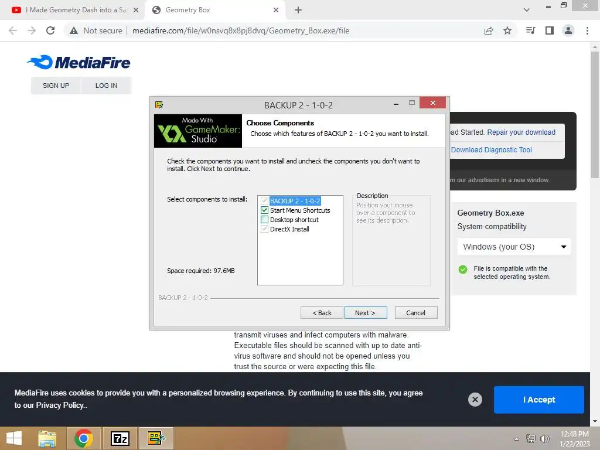
Task: Close the BACKUP 2 installer window
Action: (433, 103)
